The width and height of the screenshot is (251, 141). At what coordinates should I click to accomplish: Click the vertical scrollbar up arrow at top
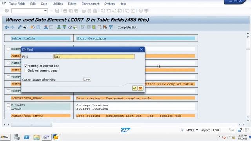tap(248, 33)
